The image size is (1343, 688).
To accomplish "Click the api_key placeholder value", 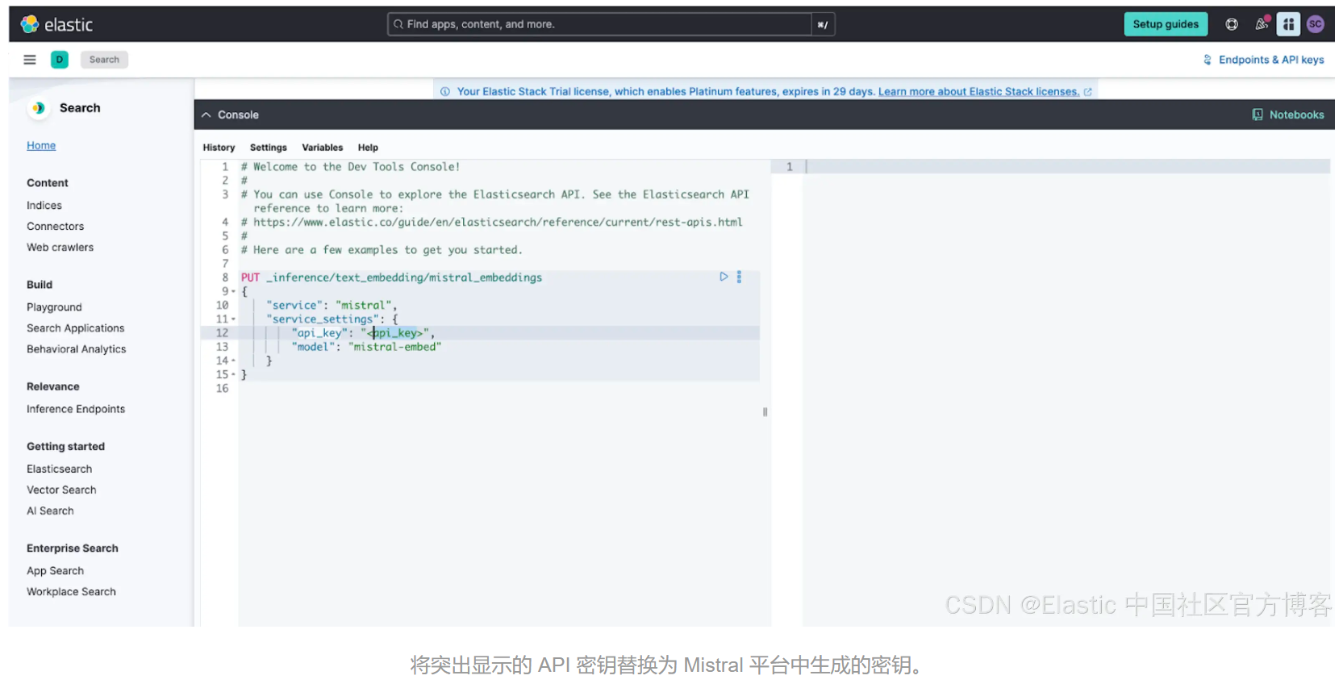I will [x=396, y=333].
